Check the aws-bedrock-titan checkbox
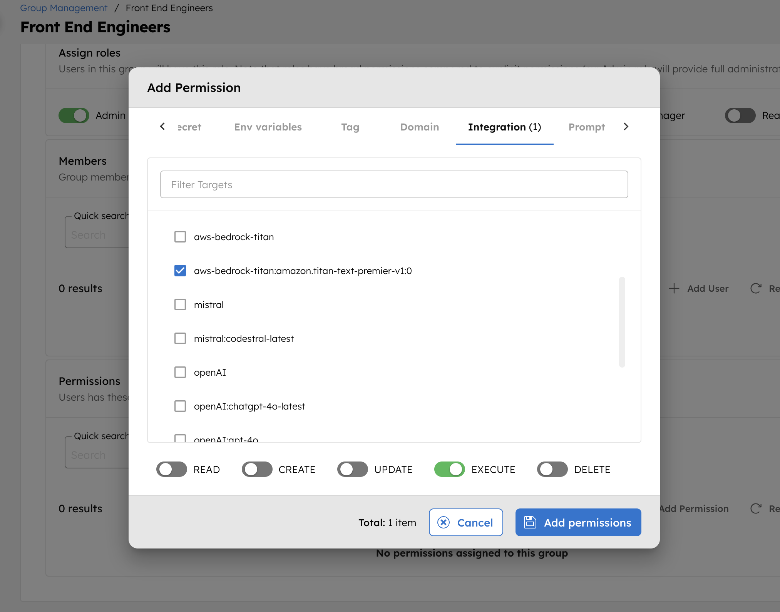Viewport: 780px width, 612px height. click(x=180, y=237)
